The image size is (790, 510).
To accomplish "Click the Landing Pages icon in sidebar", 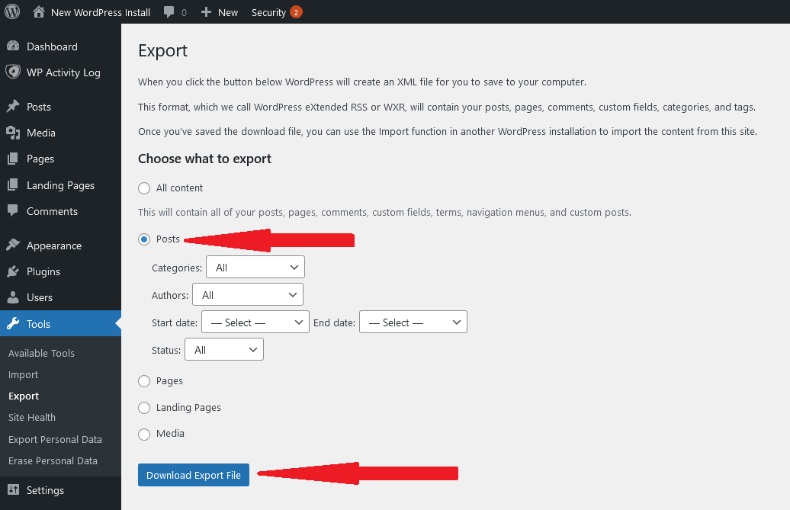I will (13, 184).
